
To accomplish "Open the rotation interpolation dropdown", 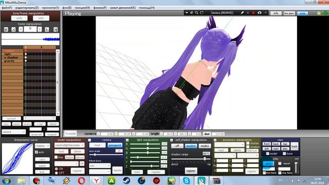I will (x=42, y=146).
